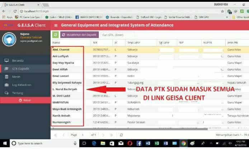Screen dimensions: 249x149
Task: Sort by the Tgl Lahir column header
Action: click(x=167, y=43)
